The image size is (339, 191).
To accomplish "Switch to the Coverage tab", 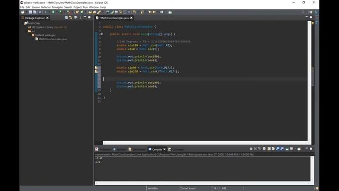I will (x=176, y=150).
